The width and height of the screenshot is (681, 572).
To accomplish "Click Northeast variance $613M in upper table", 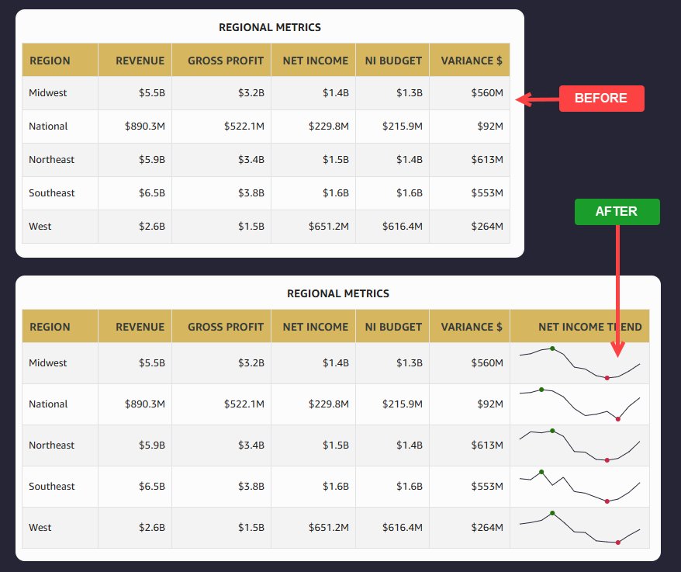I will pos(487,160).
